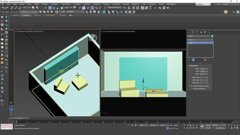Select the Unlink selection icon
240x135 pixels.
(x=16, y=7)
